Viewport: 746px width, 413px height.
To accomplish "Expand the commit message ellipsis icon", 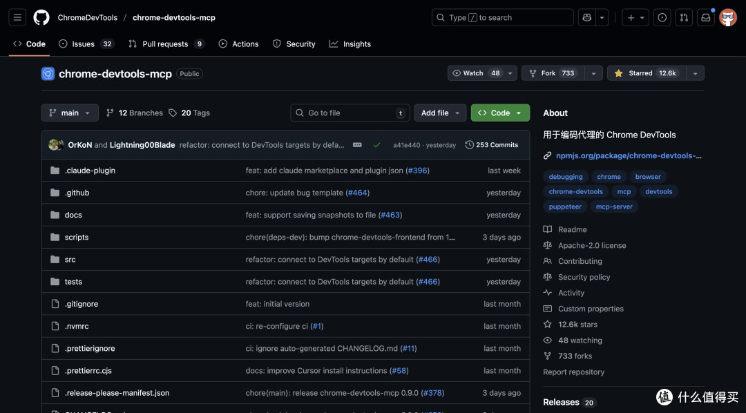I will [357, 144].
